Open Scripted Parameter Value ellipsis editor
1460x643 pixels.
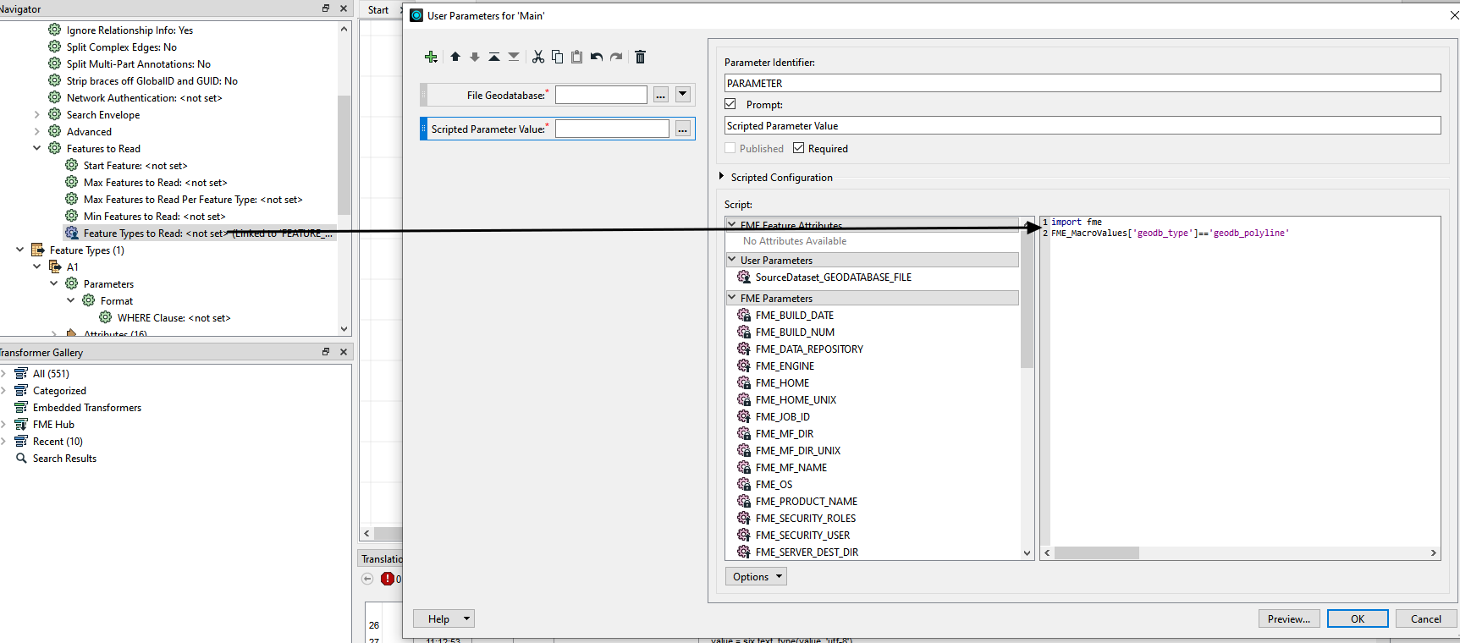(682, 129)
